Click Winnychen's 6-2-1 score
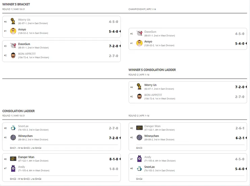Image resolution: width=250 pixels, height=186 pixels. click(x=240, y=138)
